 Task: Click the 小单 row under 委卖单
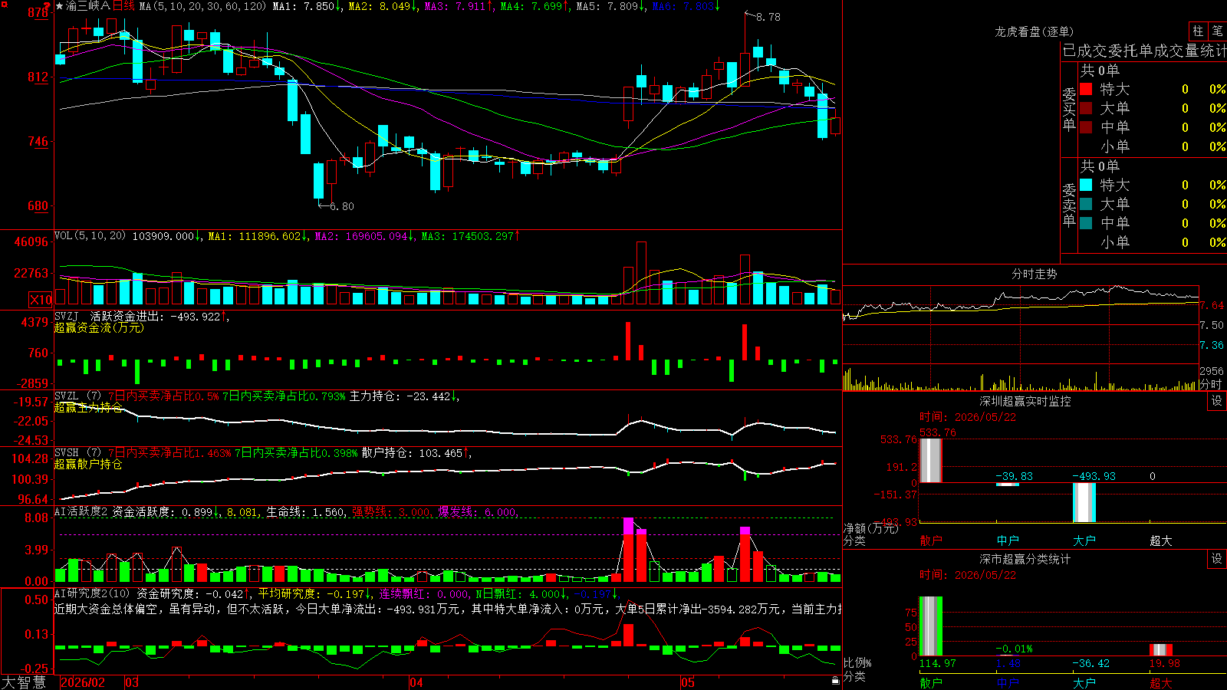1153,242
